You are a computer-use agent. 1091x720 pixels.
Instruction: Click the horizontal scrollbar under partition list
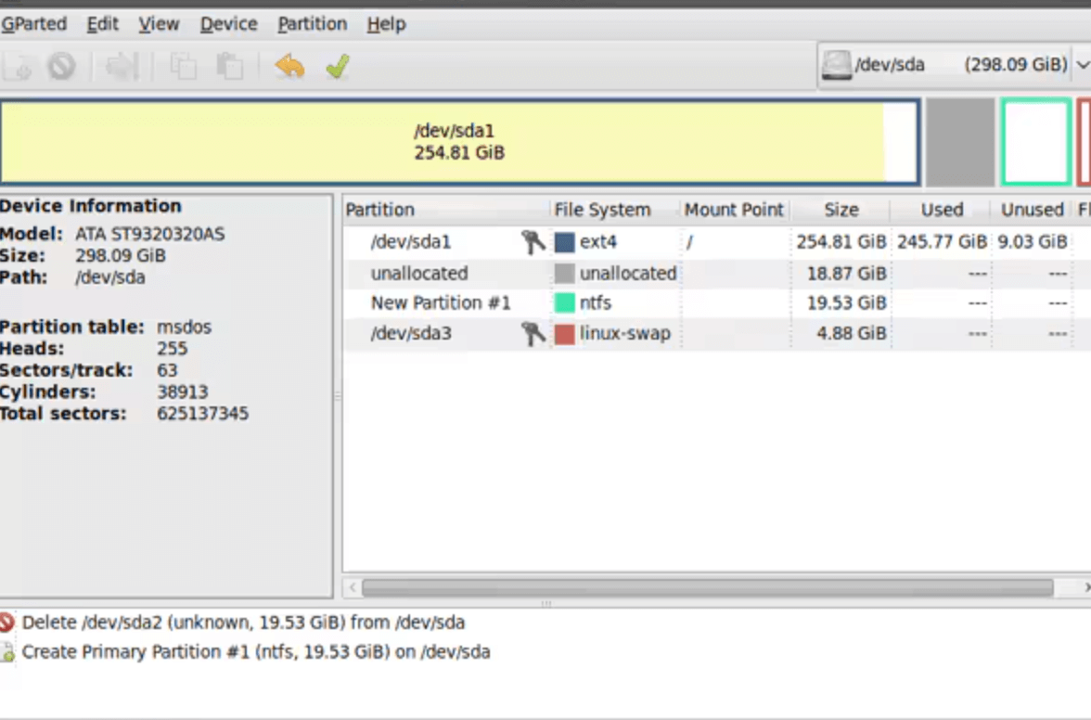tap(707, 587)
